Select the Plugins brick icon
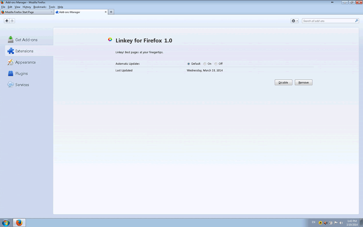 (x=11, y=74)
